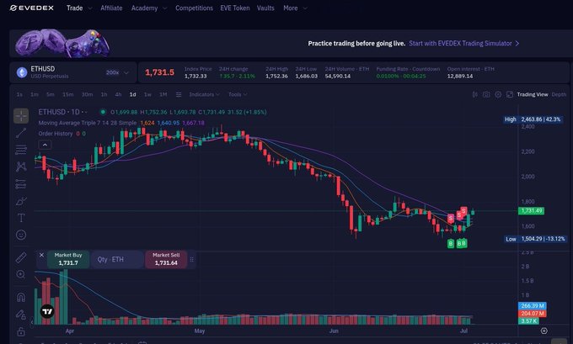Switch to the Depth tab
The width and height of the screenshot is (573, 344).
(x=559, y=94)
